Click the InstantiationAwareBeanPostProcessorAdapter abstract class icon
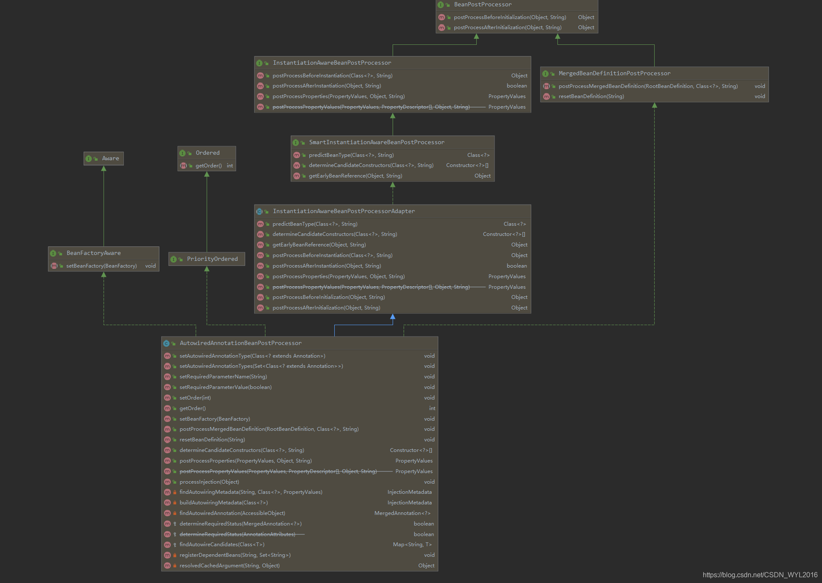The height and width of the screenshot is (583, 822). pyautogui.click(x=259, y=211)
